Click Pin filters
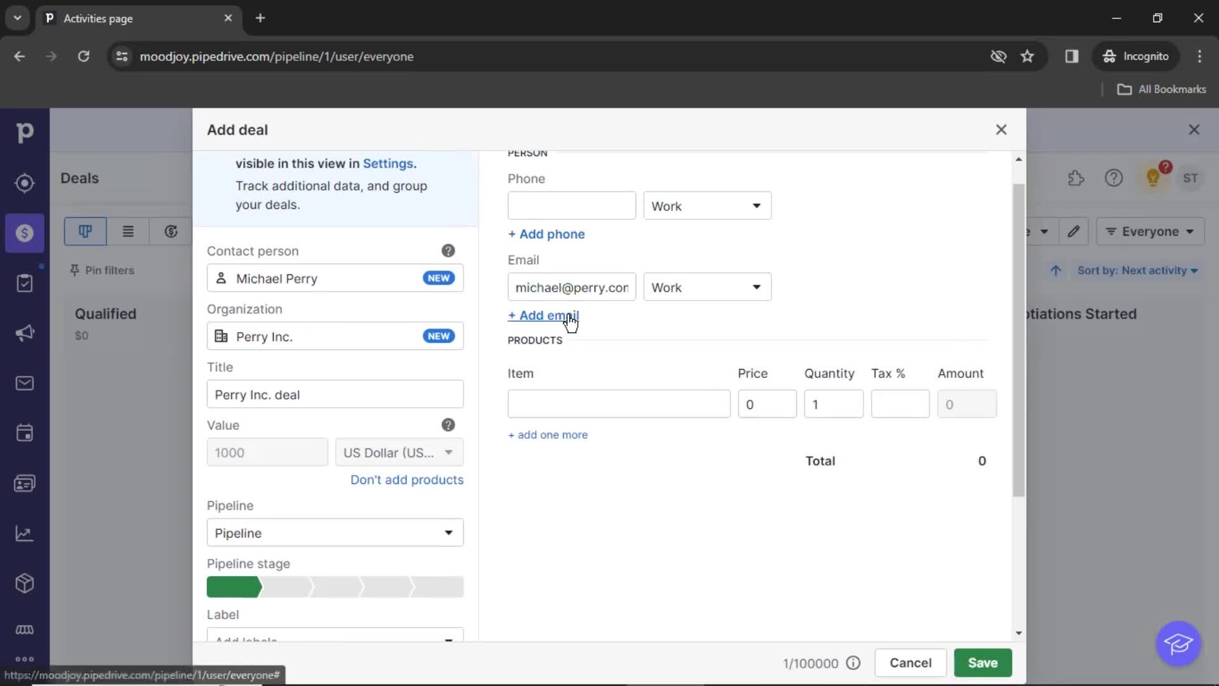This screenshot has width=1219, height=686. [x=102, y=271]
